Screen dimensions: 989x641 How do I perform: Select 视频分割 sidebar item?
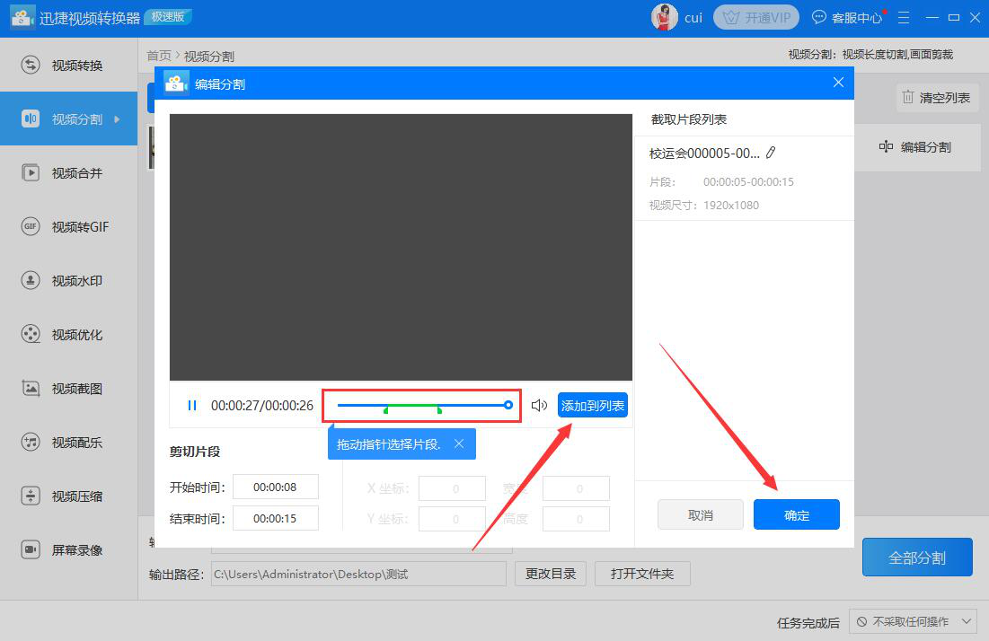tap(69, 119)
